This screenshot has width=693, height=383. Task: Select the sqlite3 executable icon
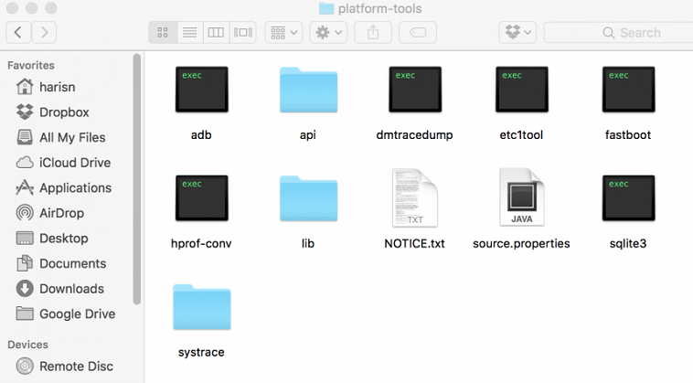pos(628,198)
